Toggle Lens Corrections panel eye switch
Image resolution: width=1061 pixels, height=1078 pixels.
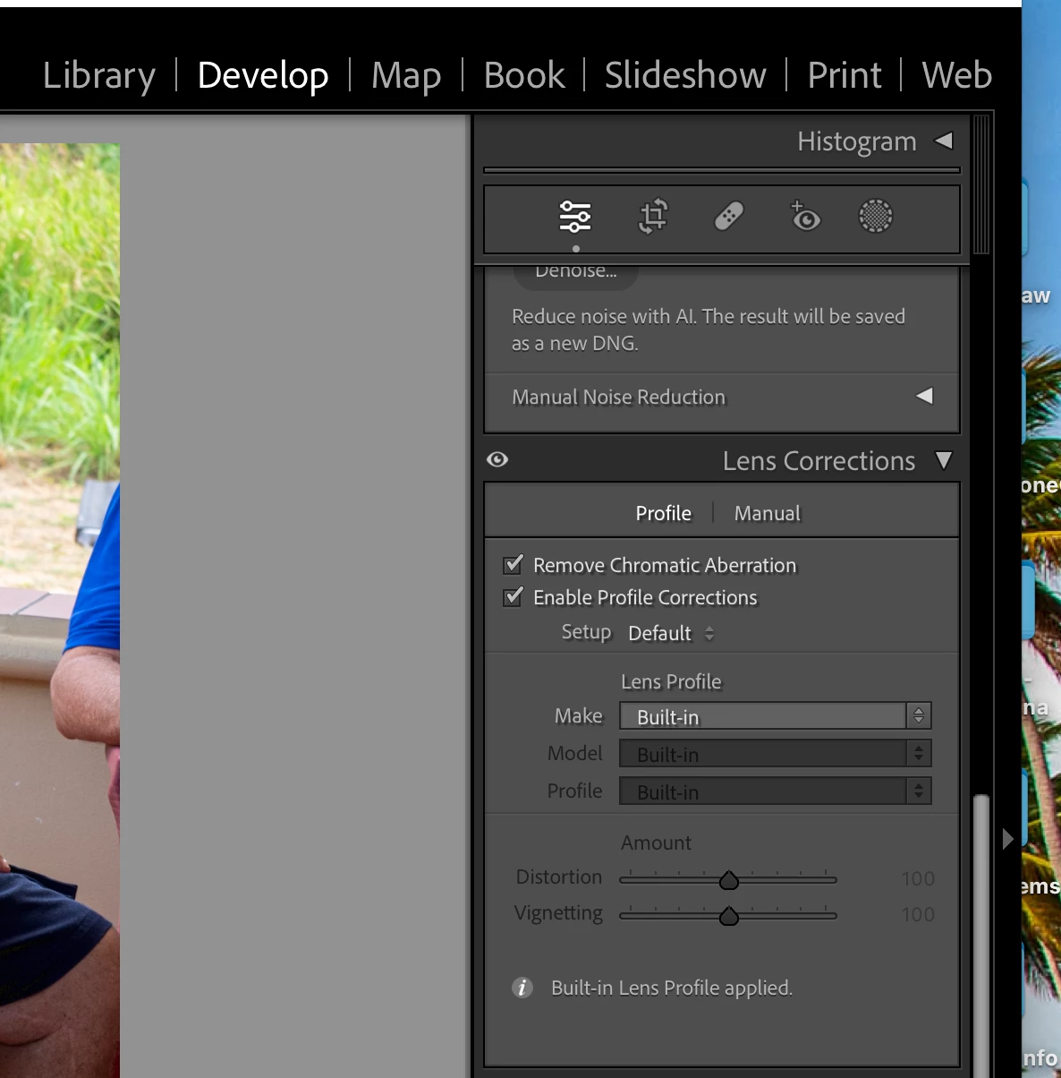click(497, 459)
